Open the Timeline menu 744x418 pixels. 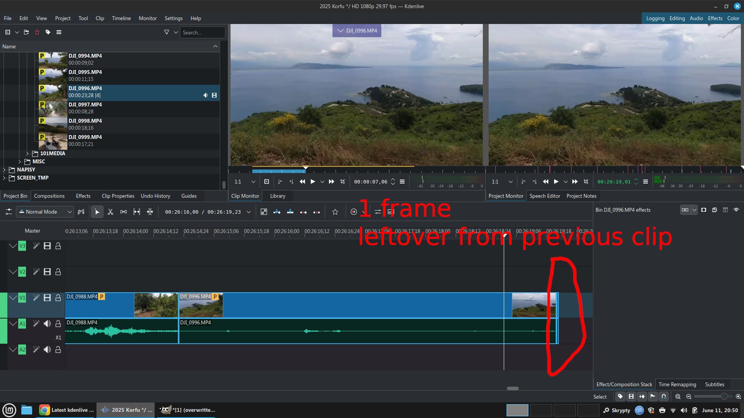coord(121,18)
